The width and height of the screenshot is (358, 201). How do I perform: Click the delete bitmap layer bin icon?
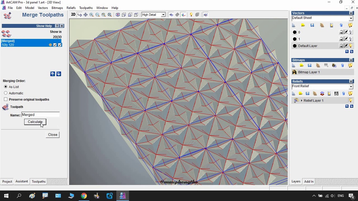(343, 65)
